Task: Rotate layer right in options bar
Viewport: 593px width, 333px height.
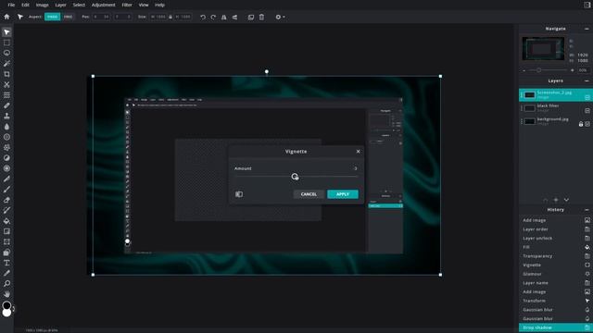Action: [213, 17]
